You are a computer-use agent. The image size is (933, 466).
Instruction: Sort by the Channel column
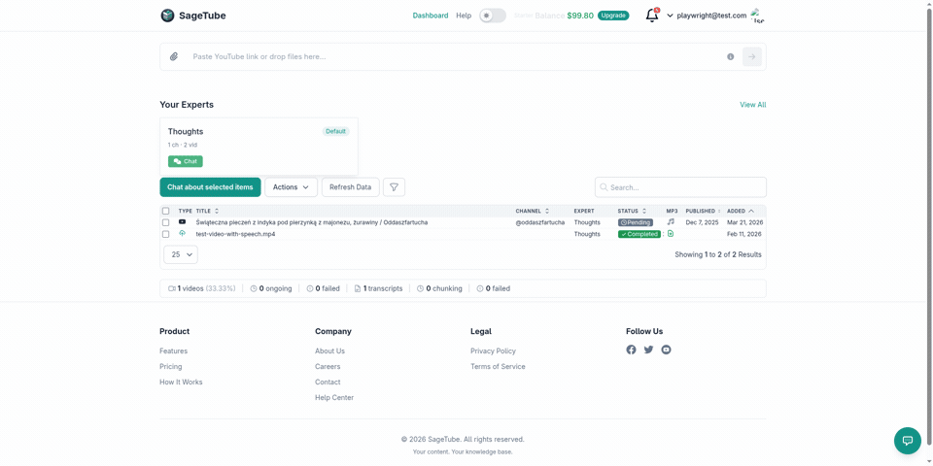532,211
